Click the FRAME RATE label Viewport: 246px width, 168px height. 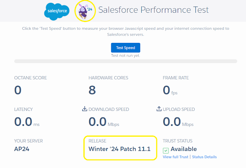[176, 78]
